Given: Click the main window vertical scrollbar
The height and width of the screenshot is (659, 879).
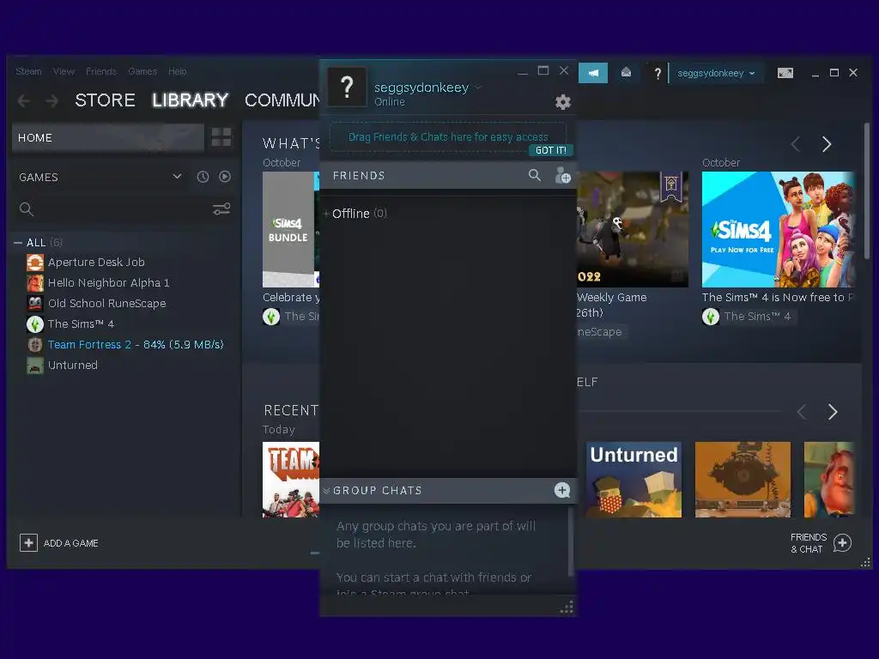Looking at the screenshot, I should (867, 191).
